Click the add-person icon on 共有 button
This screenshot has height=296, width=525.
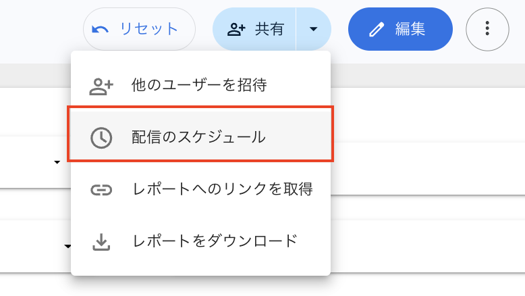pos(236,29)
